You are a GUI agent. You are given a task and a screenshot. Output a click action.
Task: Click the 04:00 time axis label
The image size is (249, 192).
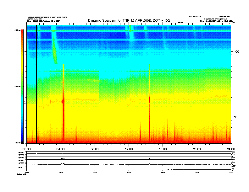[61, 149]
